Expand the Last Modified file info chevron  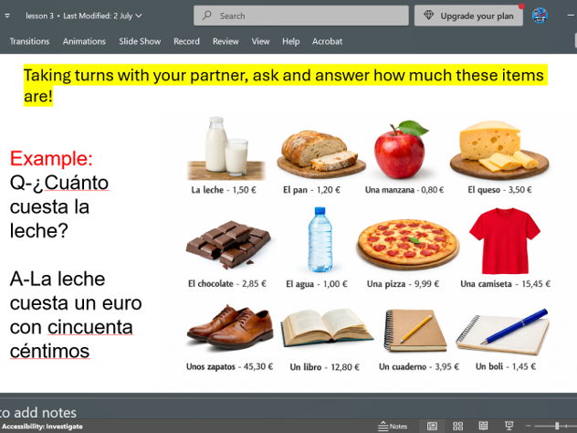(x=139, y=16)
